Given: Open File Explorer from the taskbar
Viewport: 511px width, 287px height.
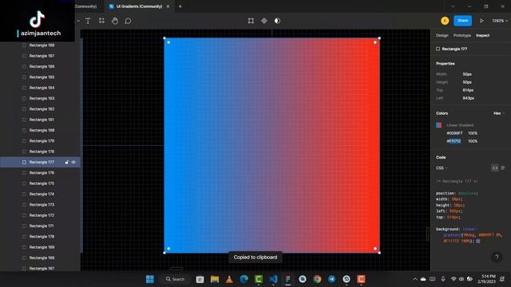Looking at the screenshot, I should pos(215,279).
